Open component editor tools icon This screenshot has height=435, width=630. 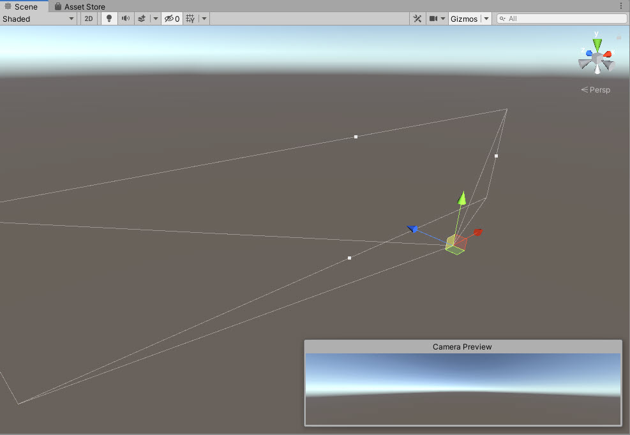point(417,19)
